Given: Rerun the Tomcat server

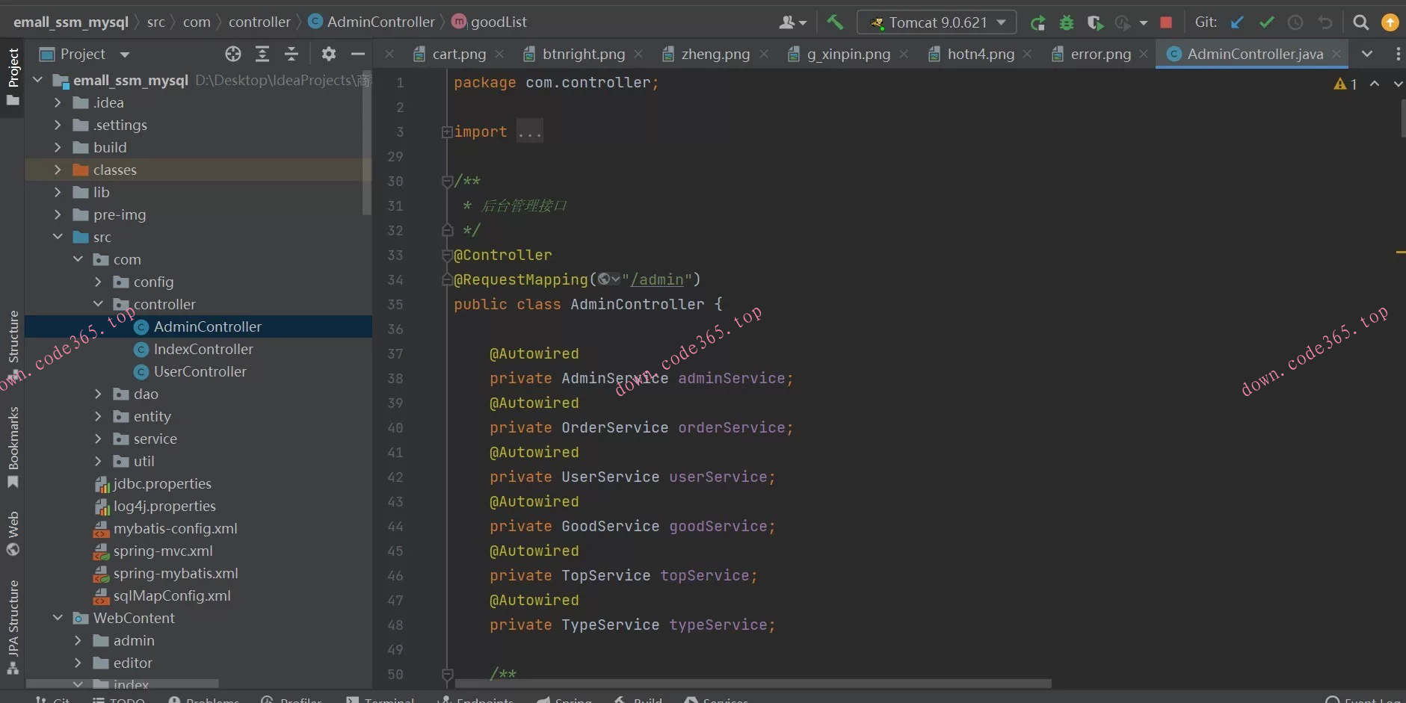Looking at the screenshot, I should tap(1037, 23).
